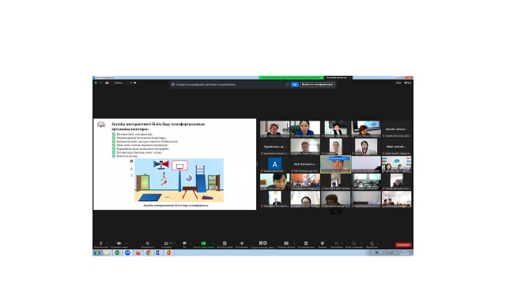Viewport: 506px width, 284px height.
Task: Show more participants with down chevron
Action: [335, 211]
